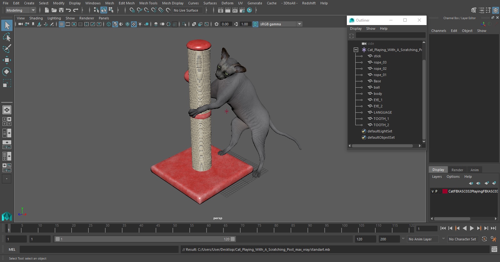This screenshot has height=262, width=500.
Task: Toggle layer playback P box
Action: pyautogui.click(x=436, y=191)
